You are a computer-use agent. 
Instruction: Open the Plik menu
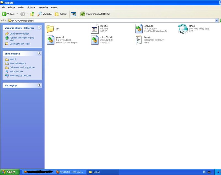click(3, 7)
